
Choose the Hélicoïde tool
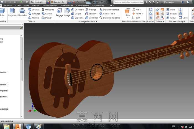(48, 9)
